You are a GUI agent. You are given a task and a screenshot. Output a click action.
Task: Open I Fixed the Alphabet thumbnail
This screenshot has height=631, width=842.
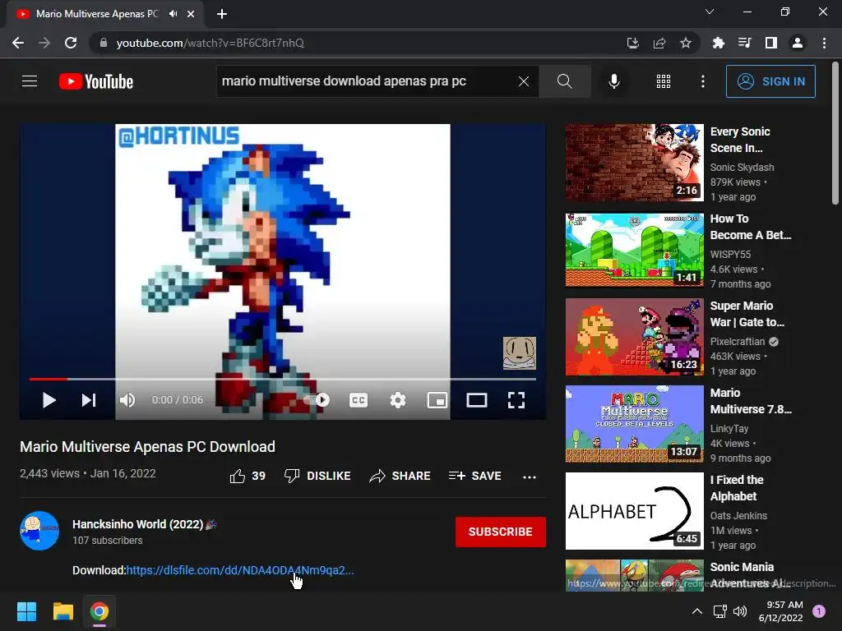[635, 511]
